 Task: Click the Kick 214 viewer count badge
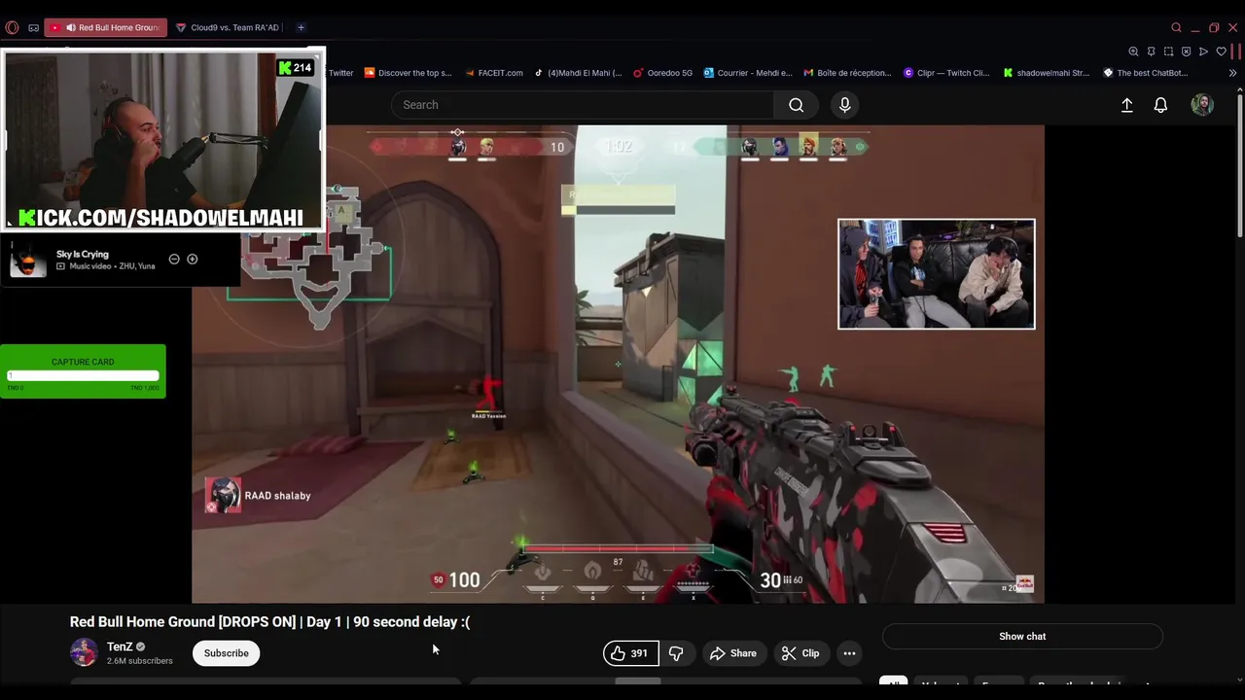[x=296, y=68]
